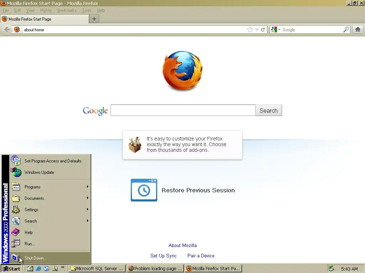The height and width of the screenshot is (273, 365).
Task: Open the Edit menu
Action: point(17,10)
